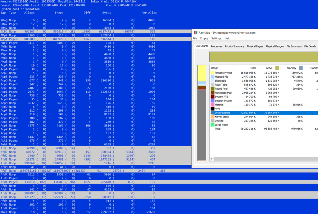Select the File Summary tab
The height and width of the screenshot is (214, 318).
294,46
